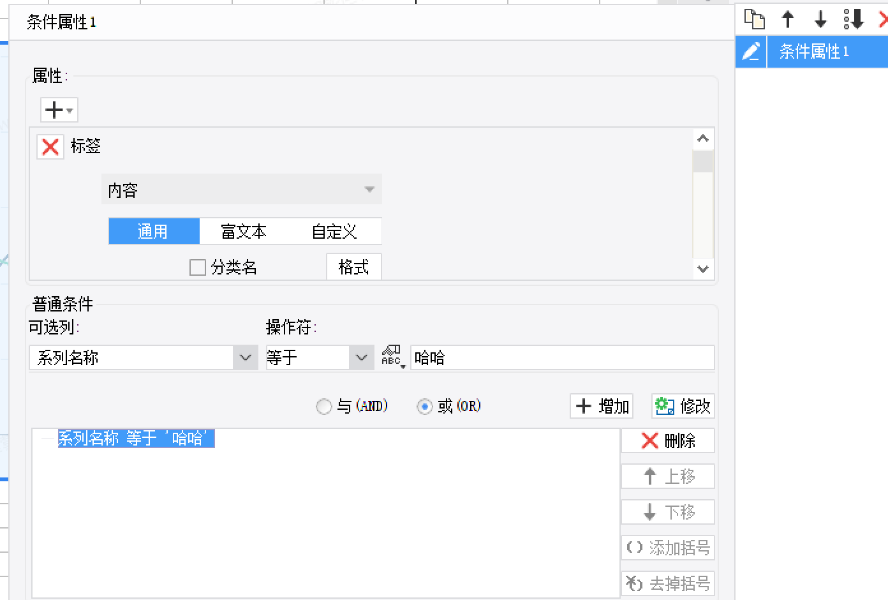Click the 哈哈 value input field

[561, 357]
